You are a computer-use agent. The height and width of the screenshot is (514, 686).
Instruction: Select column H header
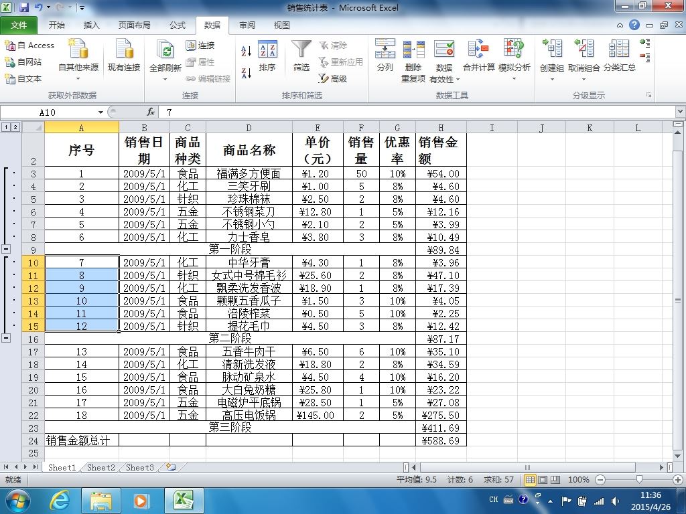pos(441,128)
